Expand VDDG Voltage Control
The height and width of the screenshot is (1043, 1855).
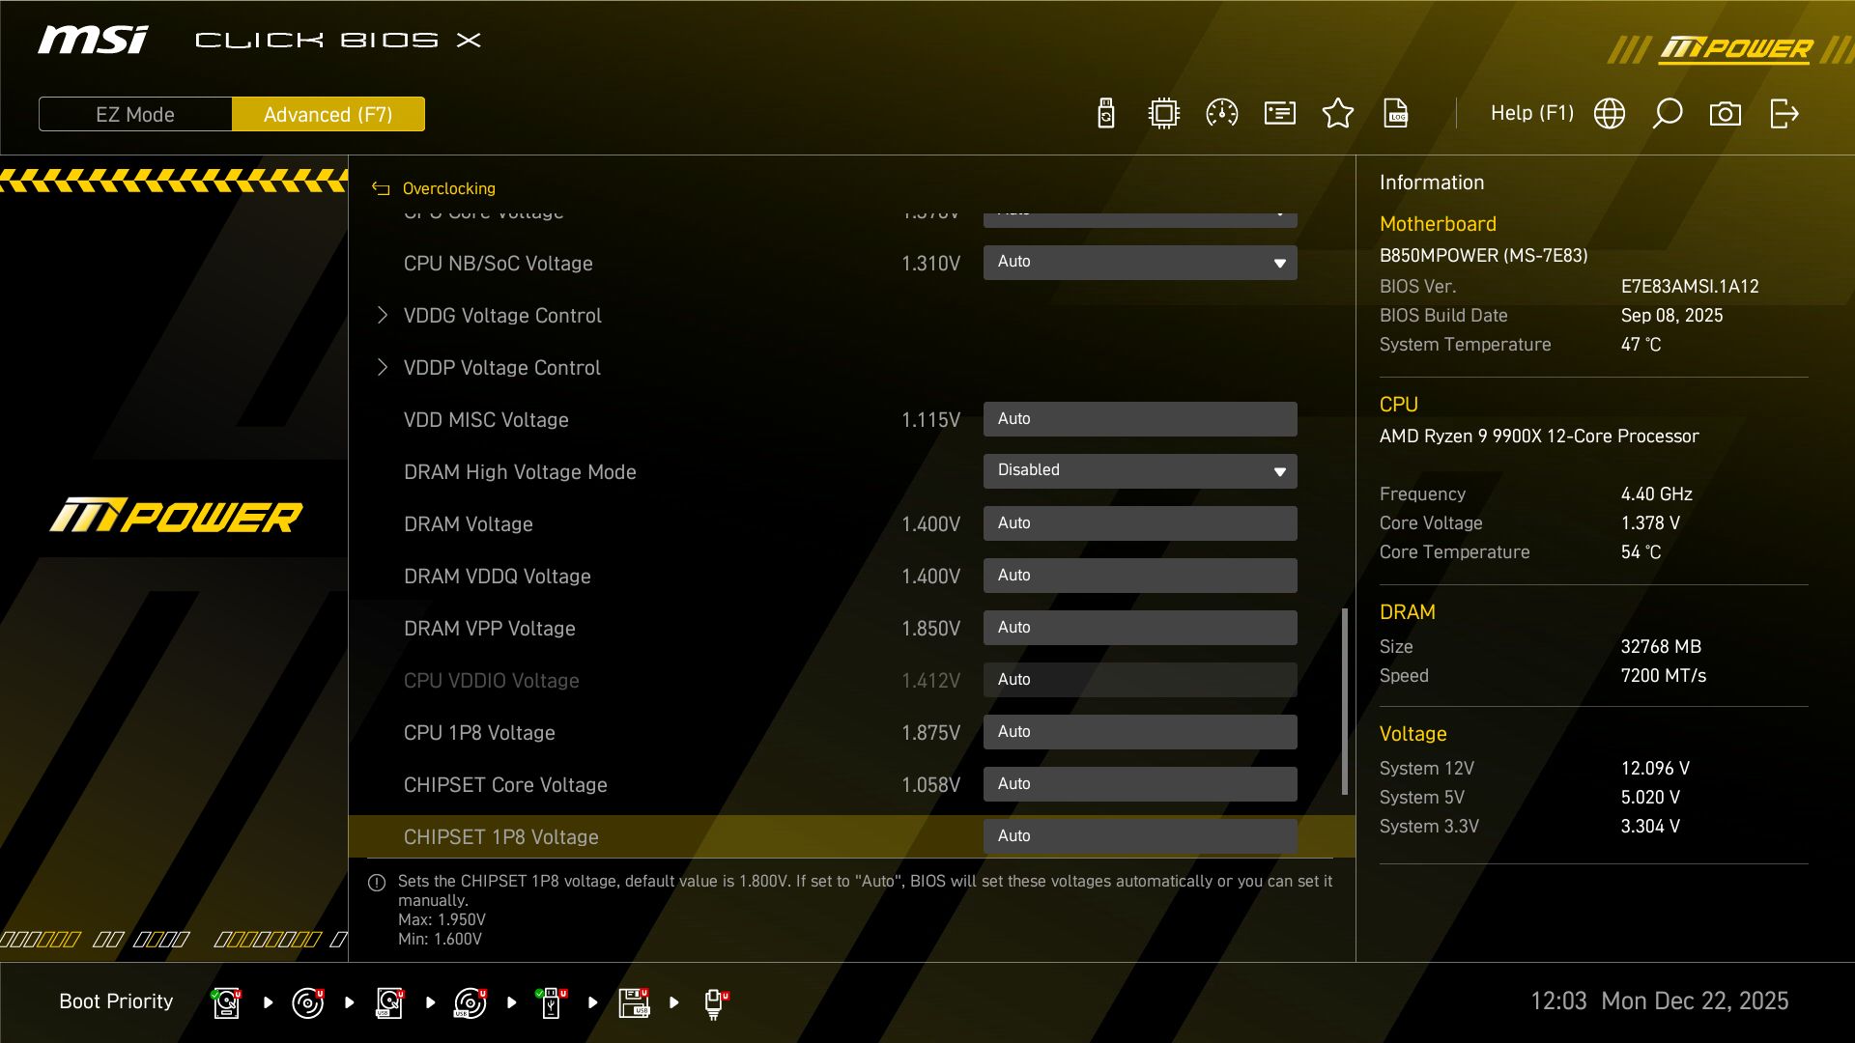[501, 315]
